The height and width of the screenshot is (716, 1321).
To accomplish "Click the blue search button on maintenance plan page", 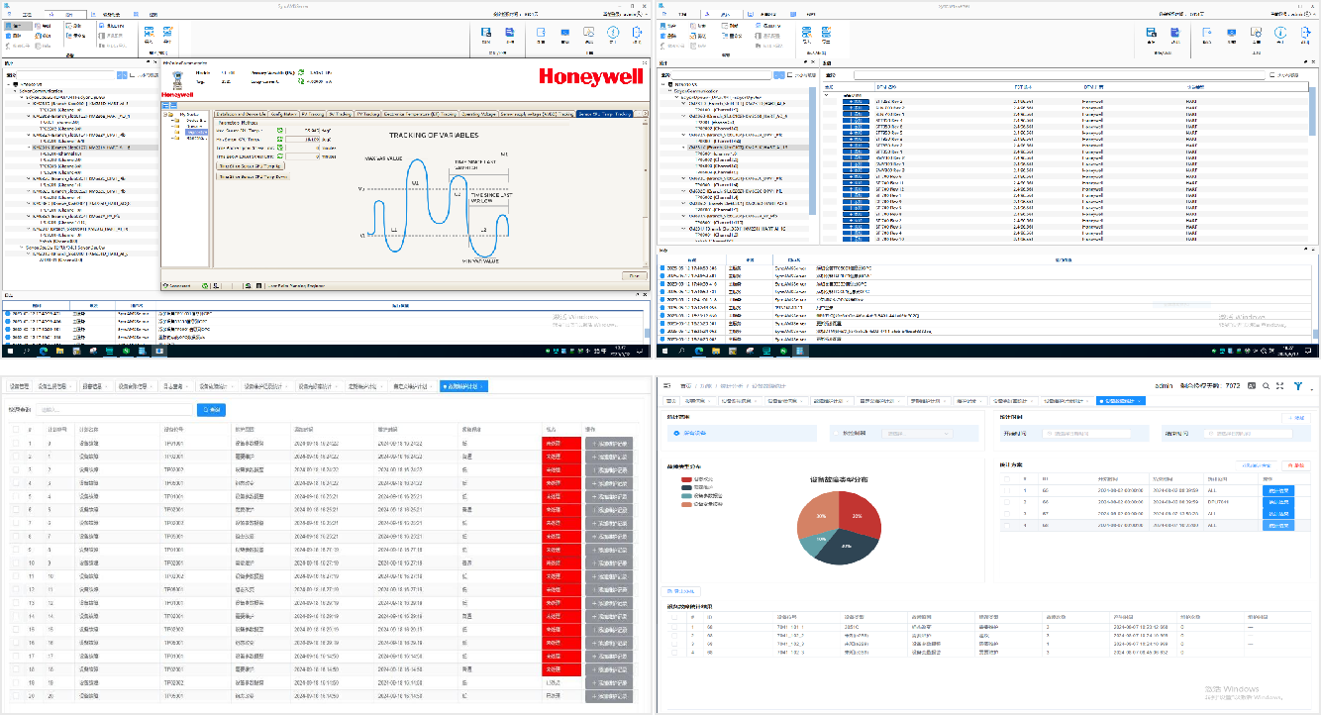I will [x=212, y=409].
